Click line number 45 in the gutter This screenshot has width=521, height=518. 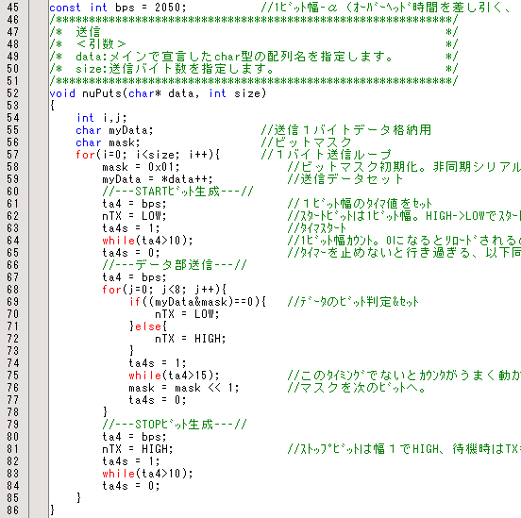[x=13, y=8]
